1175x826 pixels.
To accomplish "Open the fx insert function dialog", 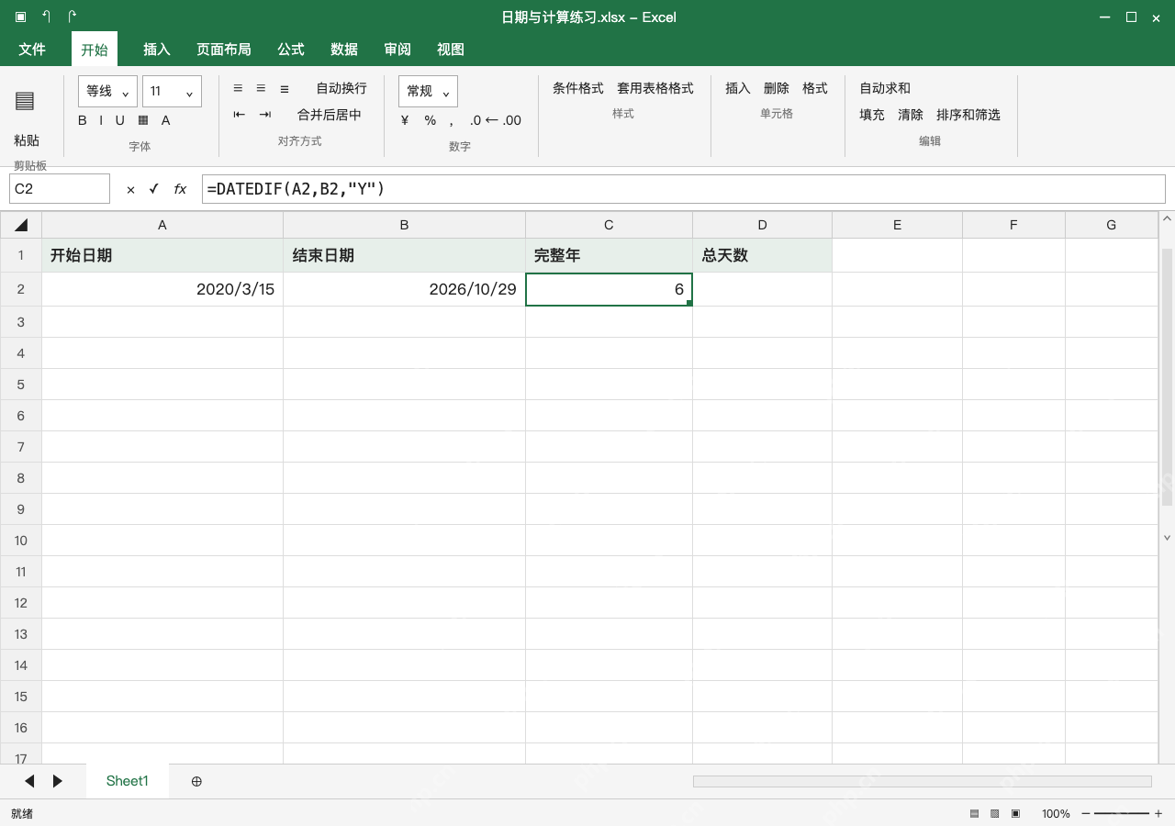I will (180, 189).
